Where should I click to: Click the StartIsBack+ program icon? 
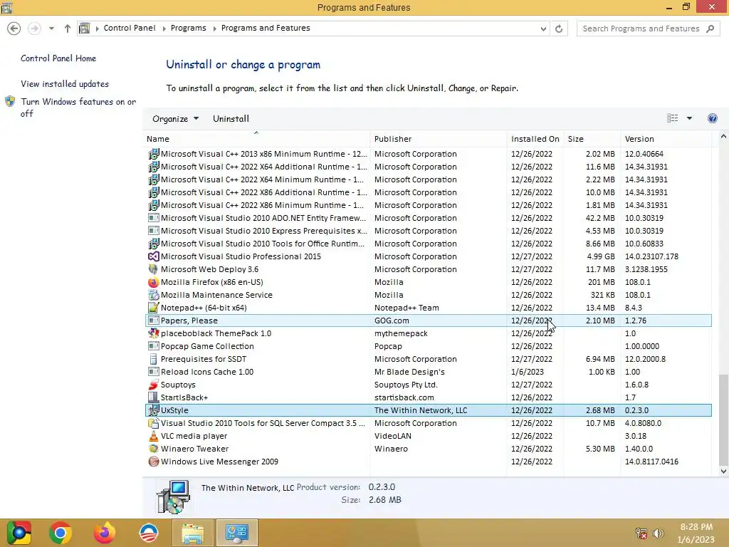tap(154, 397)
